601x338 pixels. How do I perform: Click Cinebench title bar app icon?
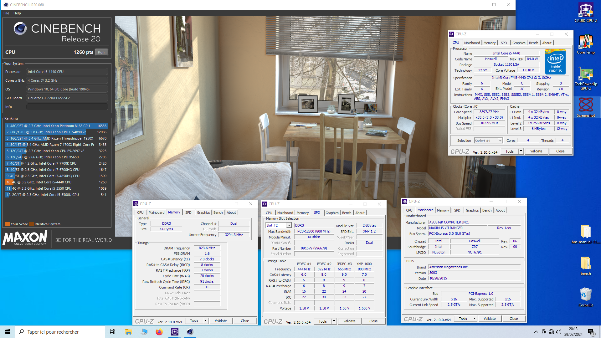[6, 5]
